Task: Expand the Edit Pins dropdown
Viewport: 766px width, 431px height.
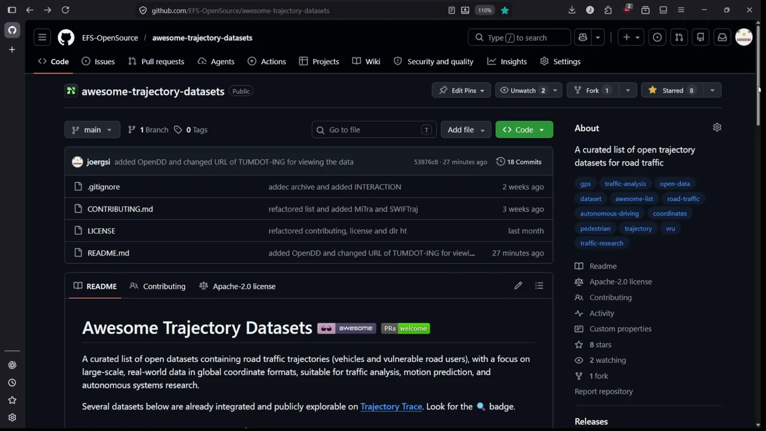Action: pyautogui.click(x=461, y=90)
